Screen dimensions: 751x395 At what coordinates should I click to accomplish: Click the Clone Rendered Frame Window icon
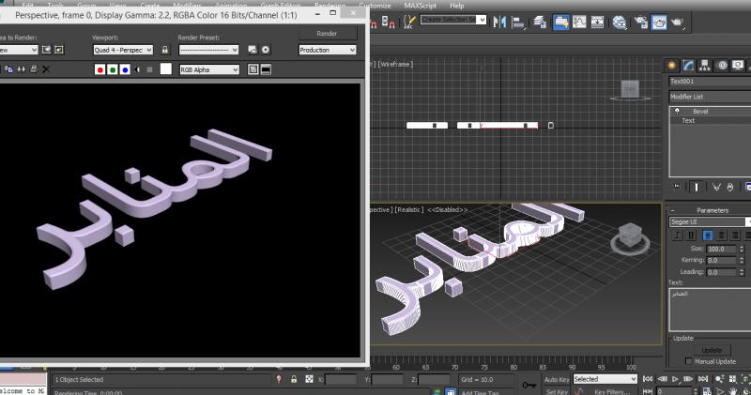(x=21, y=69)
